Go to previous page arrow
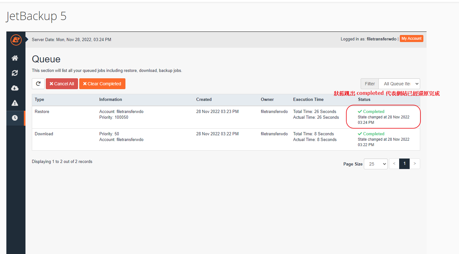The width and height of the screenshot is (459, 254). point(394,164)
